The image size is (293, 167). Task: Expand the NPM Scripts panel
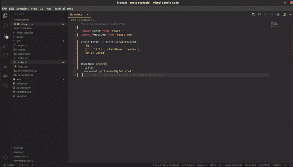pos(21,157)
